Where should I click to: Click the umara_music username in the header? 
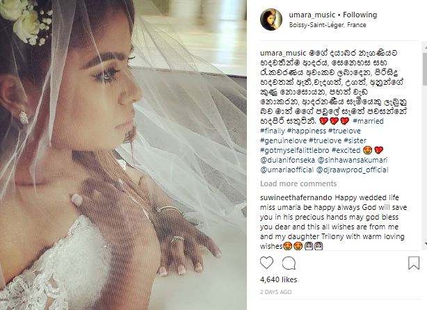(x=312, y=15)
